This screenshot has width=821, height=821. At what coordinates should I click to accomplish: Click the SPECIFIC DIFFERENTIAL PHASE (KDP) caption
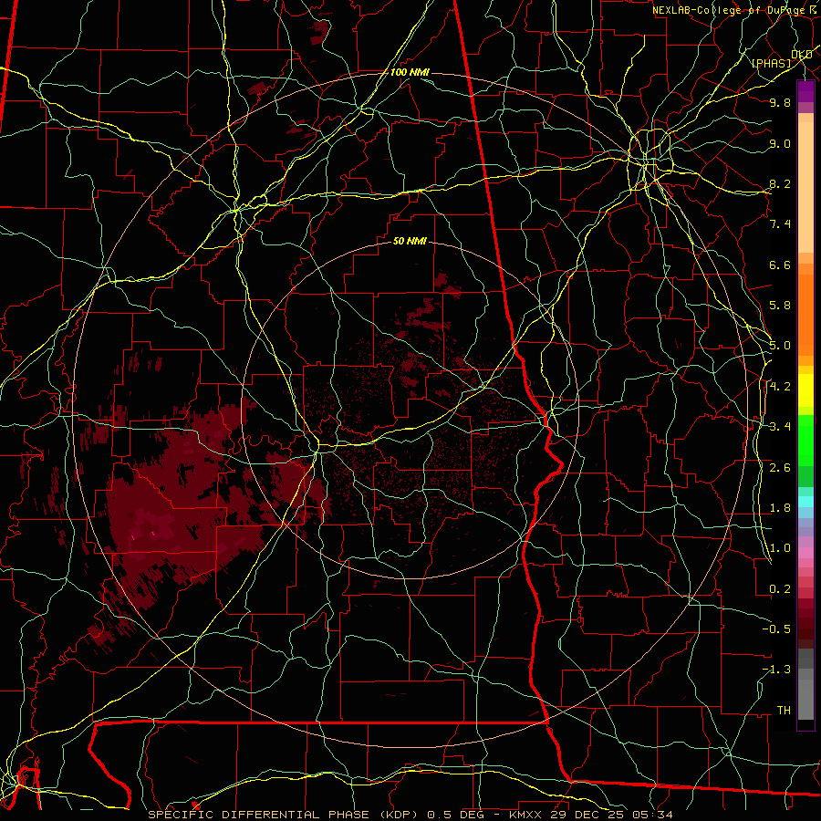pyautogui.click(x=286, y=815)
